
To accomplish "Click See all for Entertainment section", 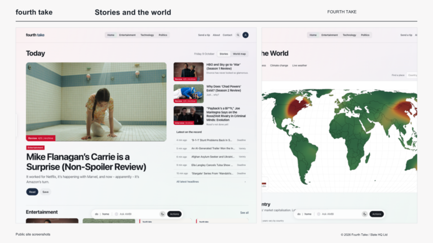I will point(244,213).
